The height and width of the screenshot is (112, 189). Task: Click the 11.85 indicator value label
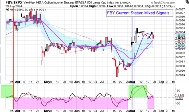[179, 95]
